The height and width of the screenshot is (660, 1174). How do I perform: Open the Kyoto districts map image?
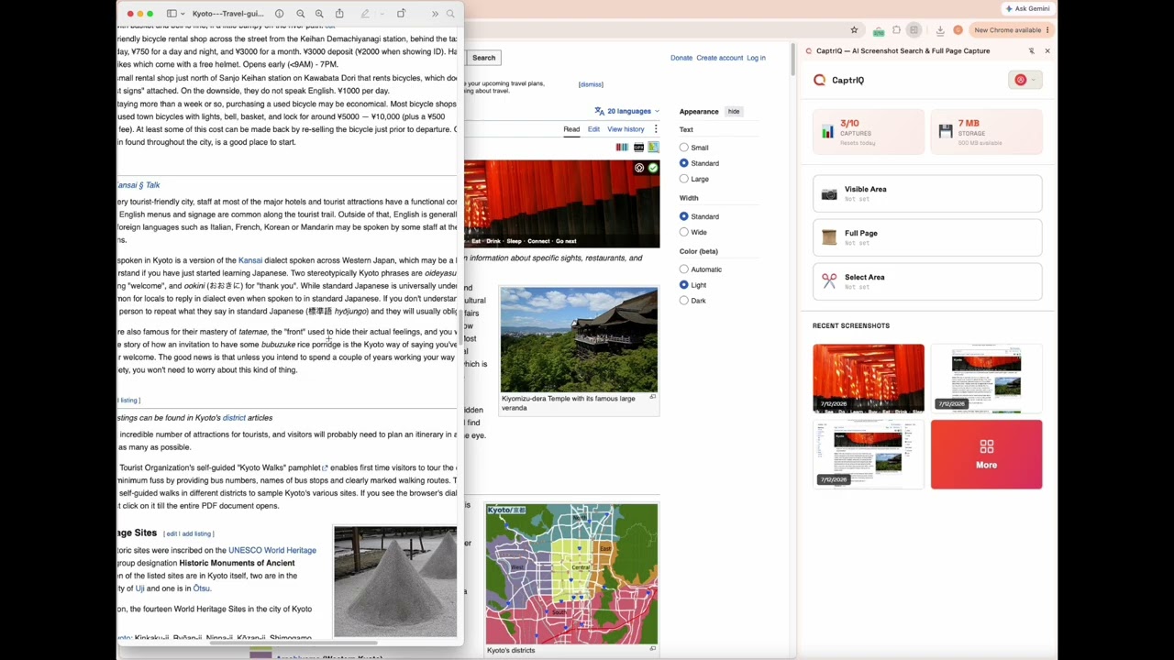[571, 574]
